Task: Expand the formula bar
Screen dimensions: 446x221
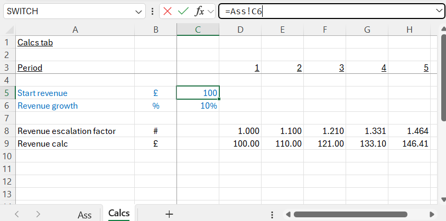Action: point(439,11)
